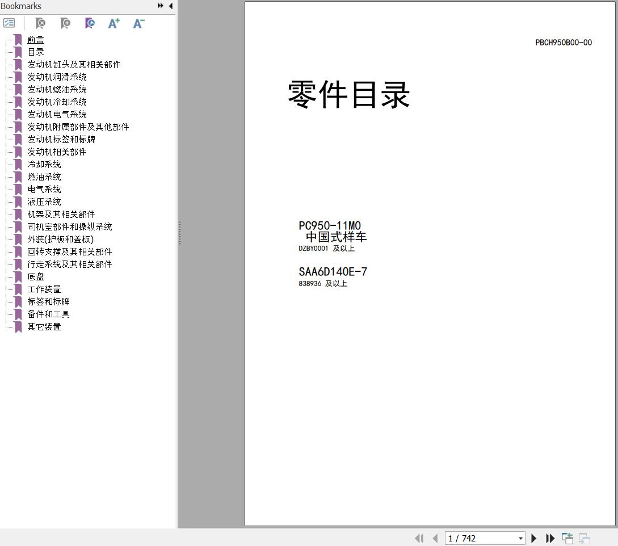The width and height of the screenshot is (618, 546).
Task: Click the delete bookmark icon
Action: pyautogui.click(x=40, y=23)
